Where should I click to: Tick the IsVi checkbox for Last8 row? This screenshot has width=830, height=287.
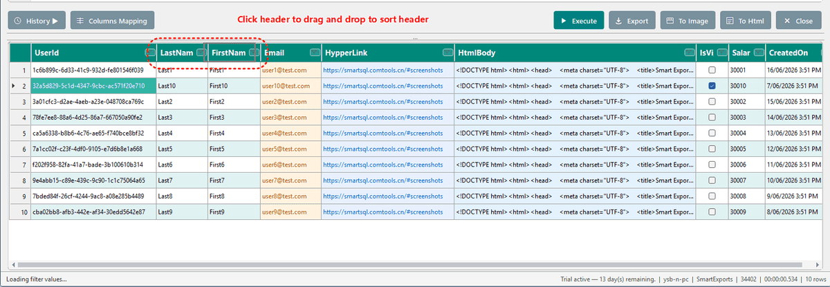point(712,196)
